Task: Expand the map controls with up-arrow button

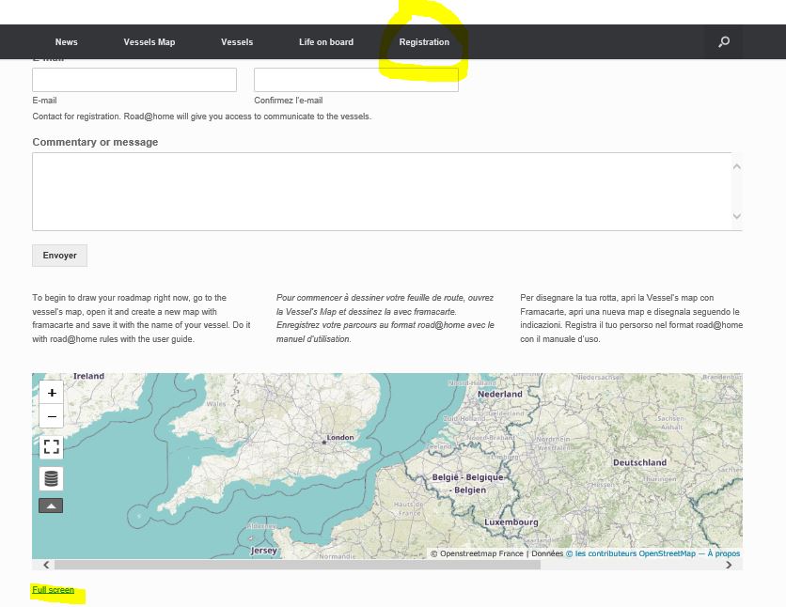Action: [51, 506]
